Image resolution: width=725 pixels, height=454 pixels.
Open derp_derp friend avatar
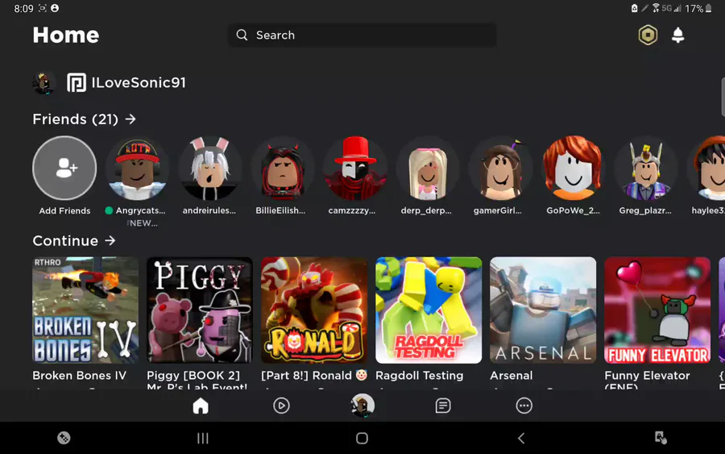point(428,168)
